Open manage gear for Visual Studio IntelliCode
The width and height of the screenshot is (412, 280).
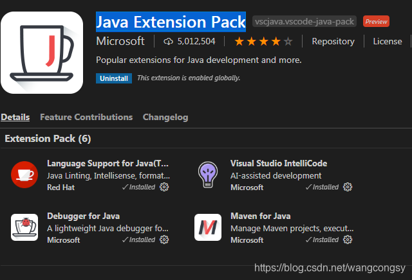[x=348, y=187]
